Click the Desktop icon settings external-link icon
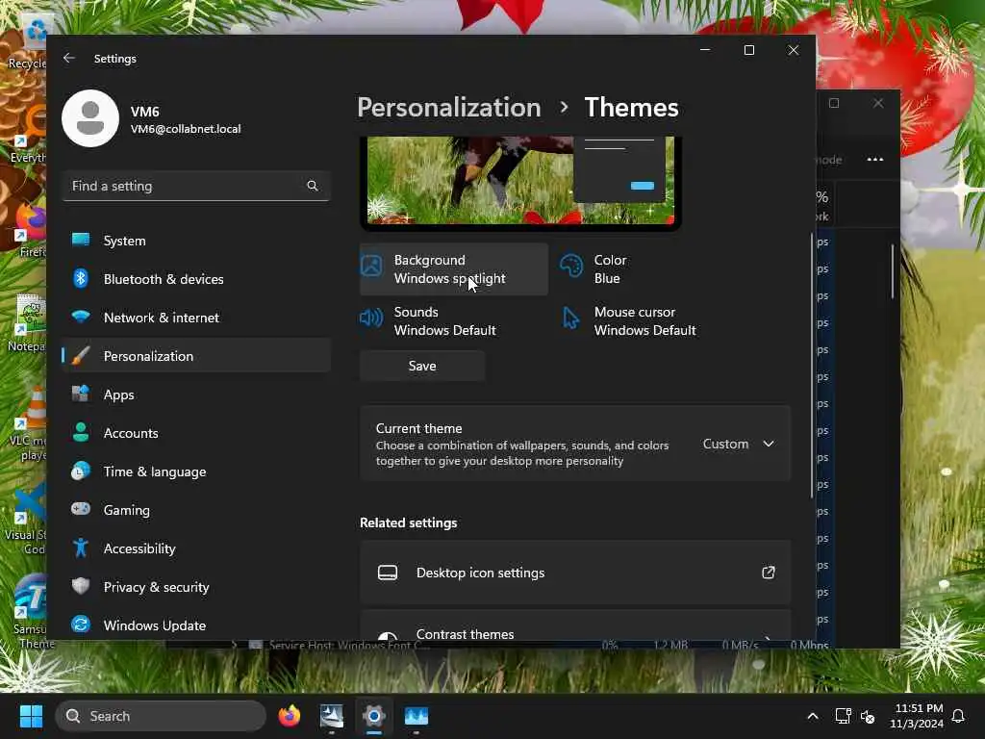Viewport: 985px width, 739px height. (769, 573)
